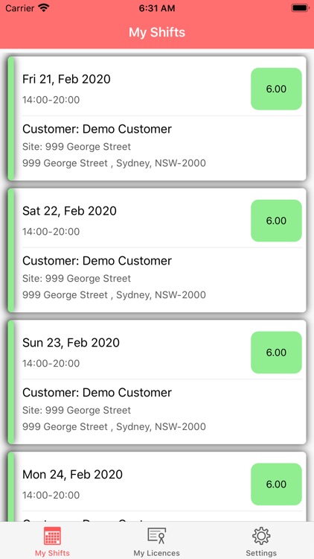Screen dimensions: 314x559
Task: Tap the Sydney address in Saturday's shift
Action: (x=114, y=295)
